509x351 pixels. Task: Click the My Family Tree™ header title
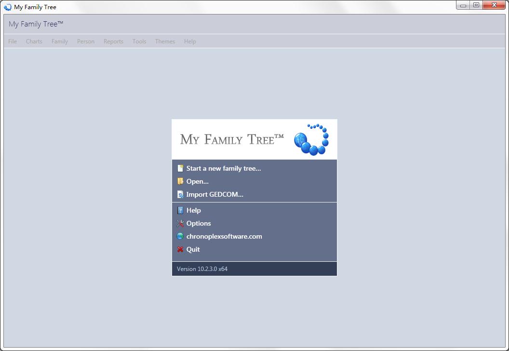coord(36,24)
